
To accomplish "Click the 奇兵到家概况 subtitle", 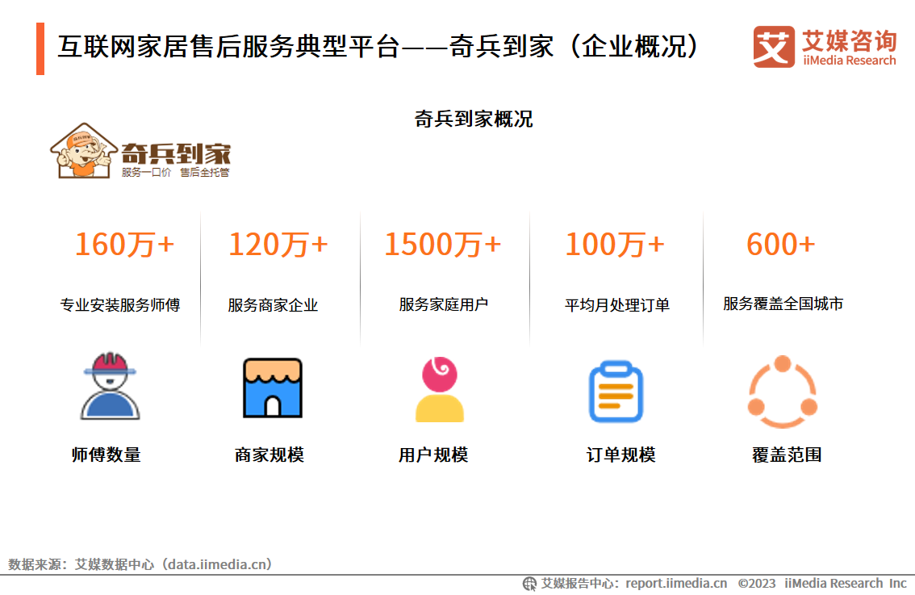I will click(474, 119).
